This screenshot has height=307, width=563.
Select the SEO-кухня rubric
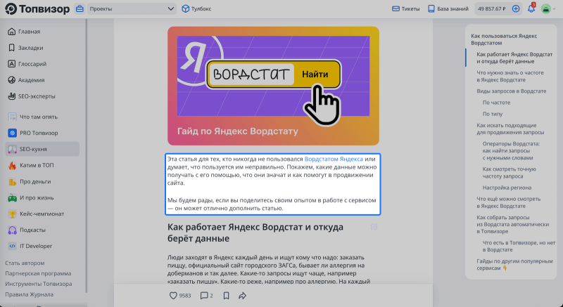42,149
